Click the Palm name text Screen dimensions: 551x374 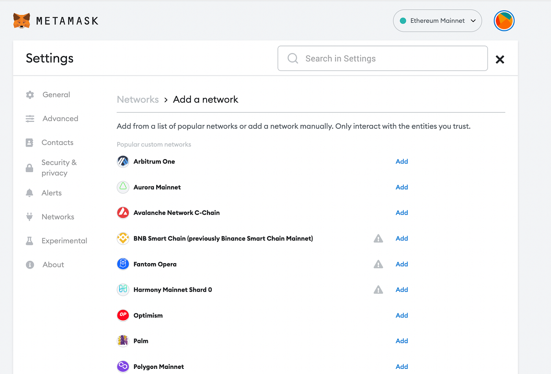141,341
